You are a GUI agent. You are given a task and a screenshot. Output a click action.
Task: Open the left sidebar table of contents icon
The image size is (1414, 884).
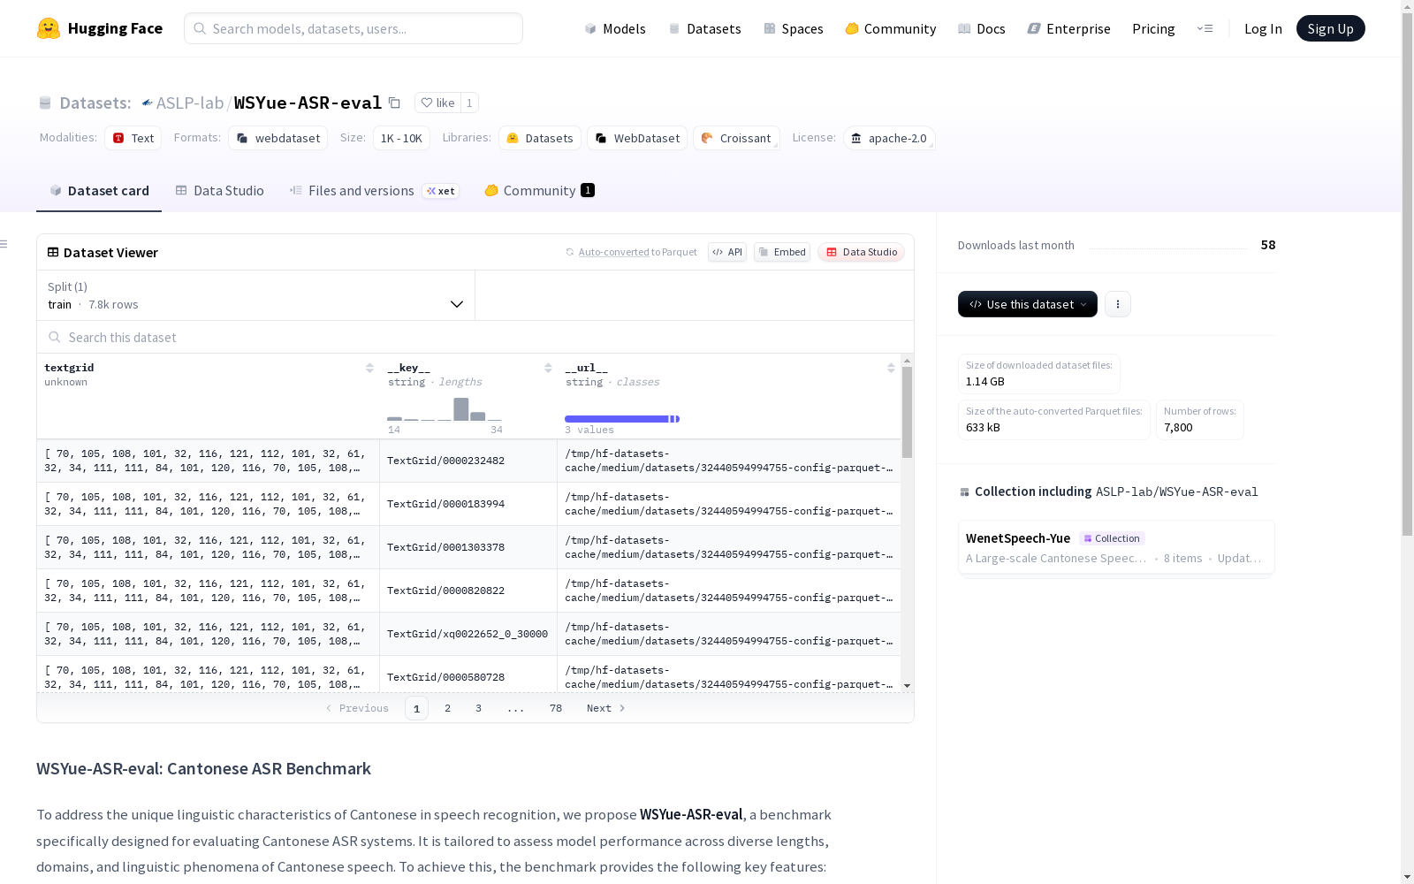click(4, 244)
